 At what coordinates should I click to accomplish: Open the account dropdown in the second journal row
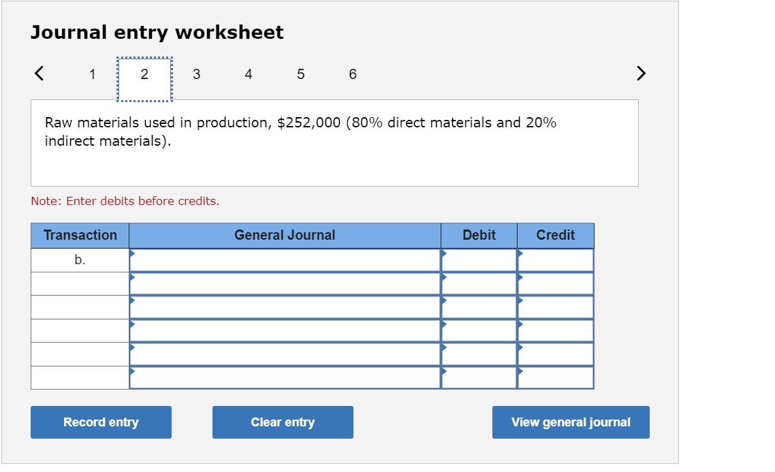point(285,282)
